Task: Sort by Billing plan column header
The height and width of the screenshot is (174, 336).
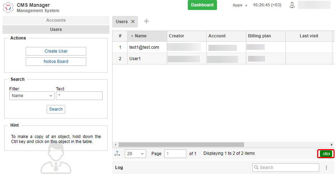Action: pyautogui.click(x=266, y=36)
